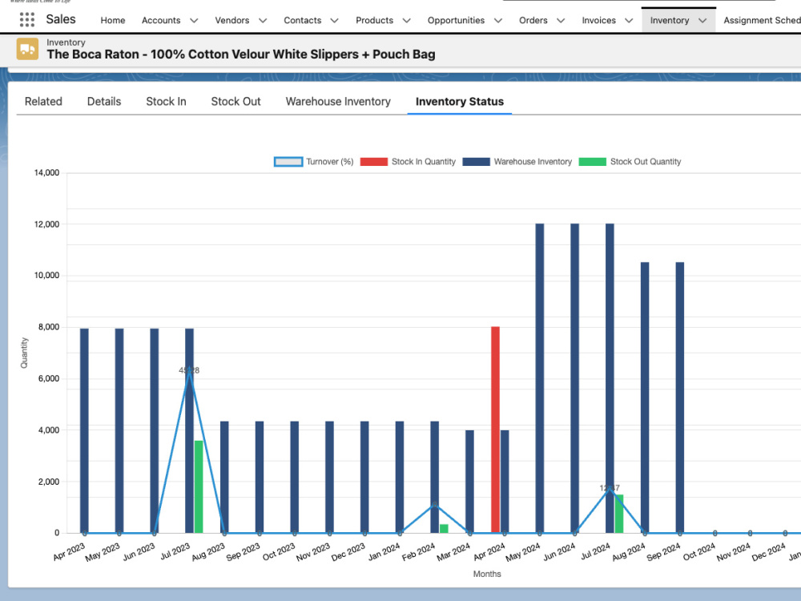Viewport: 801px width, 601px height.
Task: Click the 14,000 y-axis label
Action: point(47,173)
